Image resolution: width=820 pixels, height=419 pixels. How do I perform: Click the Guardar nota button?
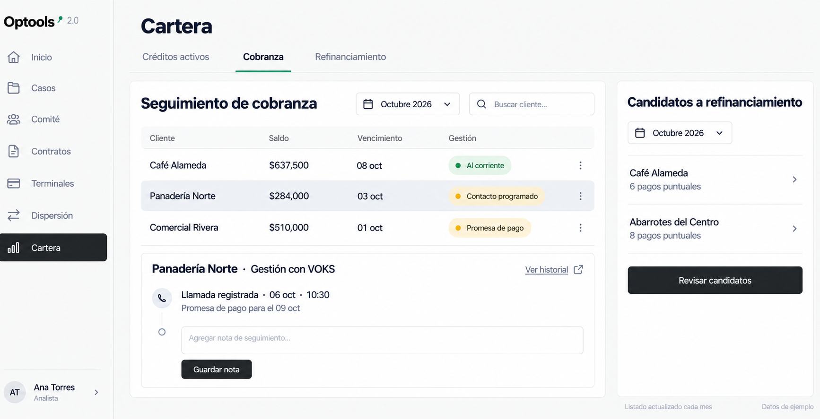click(217, 369)
